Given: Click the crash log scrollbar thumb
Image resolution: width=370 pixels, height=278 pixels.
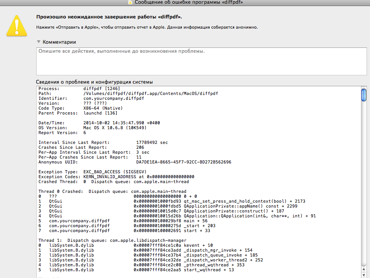Looking at the screenshot, I should pyautogui.click(x=364, y=95).
